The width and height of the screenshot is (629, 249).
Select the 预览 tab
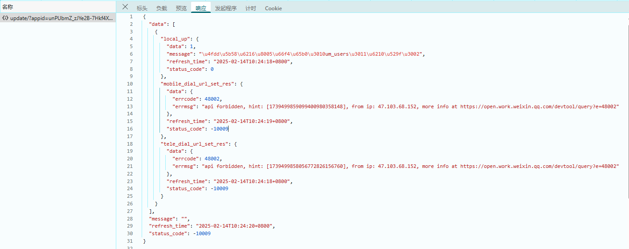click(x=181, y=8)
